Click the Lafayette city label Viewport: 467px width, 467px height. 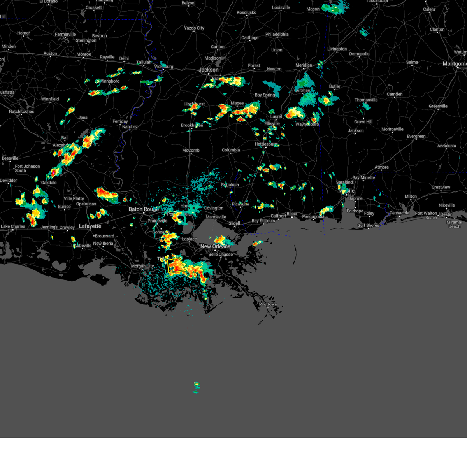pos(90,226)
